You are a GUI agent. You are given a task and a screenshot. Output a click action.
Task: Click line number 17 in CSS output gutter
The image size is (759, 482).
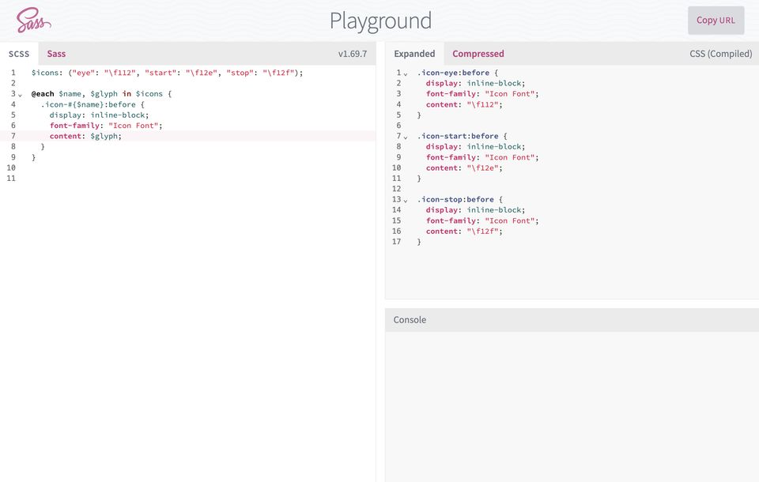[x=397, y=242]
